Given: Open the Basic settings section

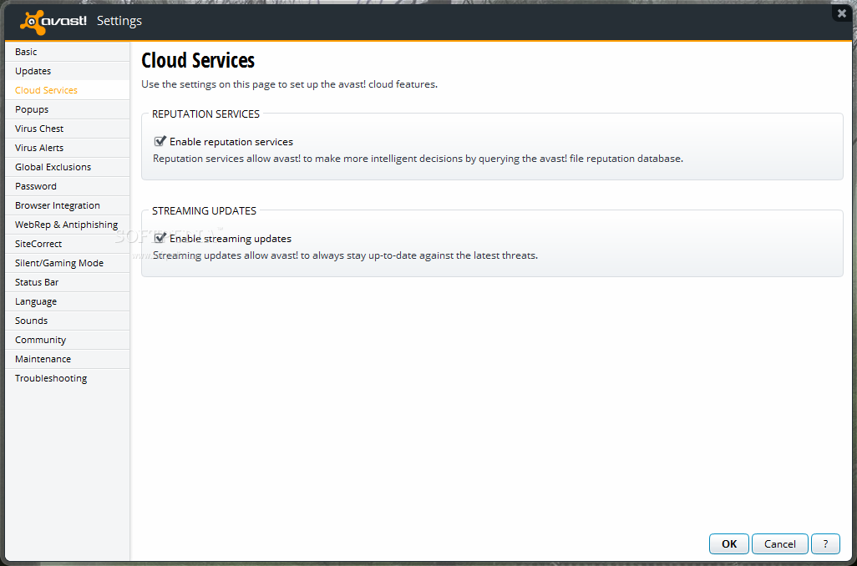Looking at the screenshot, I should coord(67,52).
